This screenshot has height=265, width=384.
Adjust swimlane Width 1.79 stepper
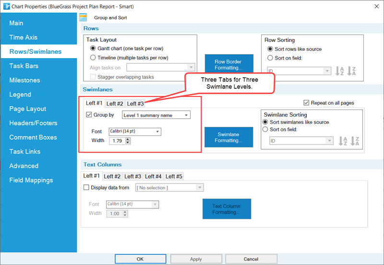point(128,141)
